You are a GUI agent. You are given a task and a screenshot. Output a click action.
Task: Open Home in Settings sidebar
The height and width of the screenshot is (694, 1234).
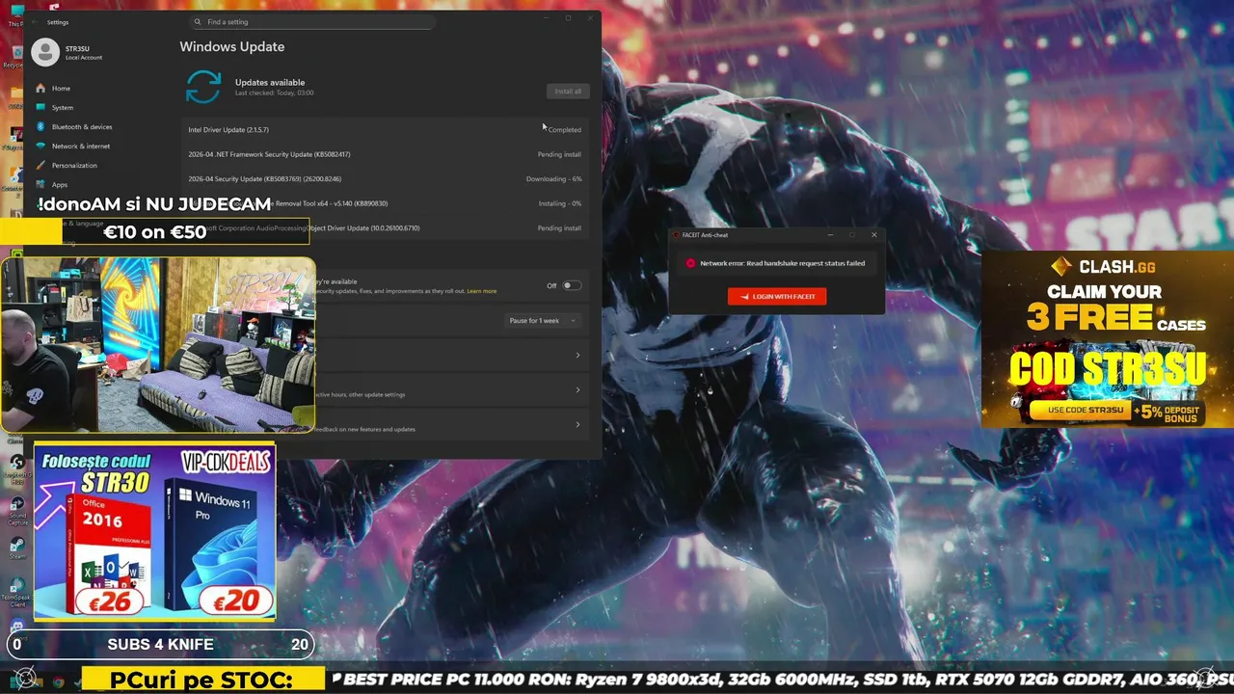pos(61,88)
